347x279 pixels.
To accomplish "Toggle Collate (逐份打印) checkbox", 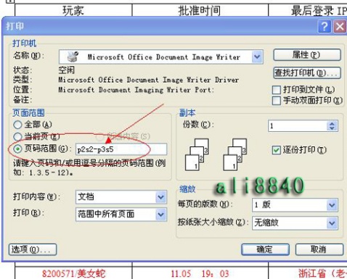I will point(277,150).
